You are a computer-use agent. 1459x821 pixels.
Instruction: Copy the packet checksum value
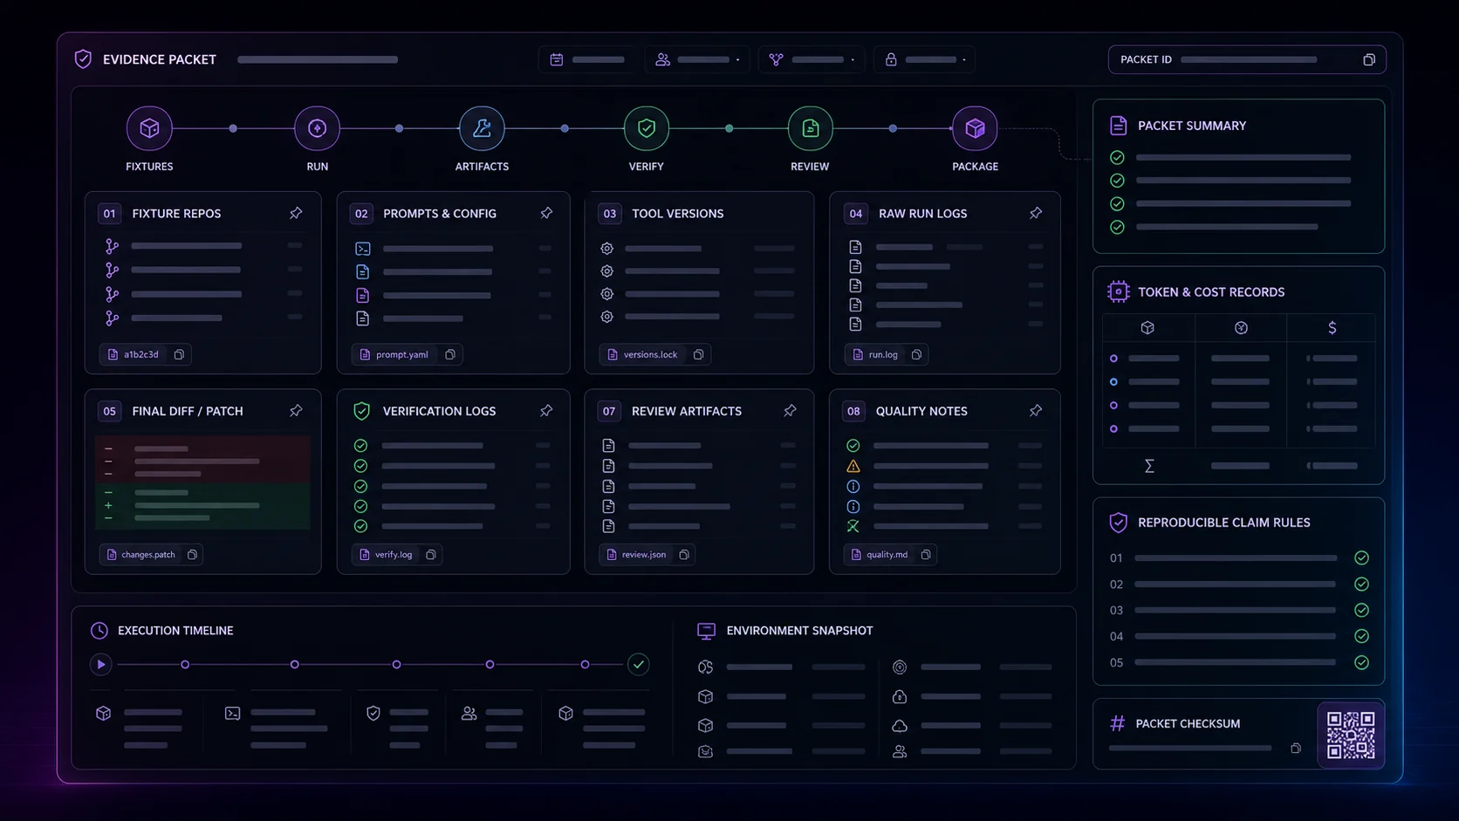1296,748
